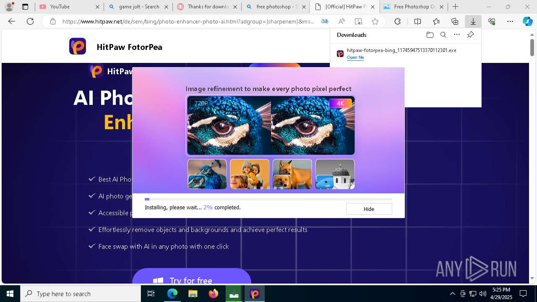This screenshot has height=302, width=537.
Task: Click the downloads toolbar icon
Action: click(x=473, y=21)
